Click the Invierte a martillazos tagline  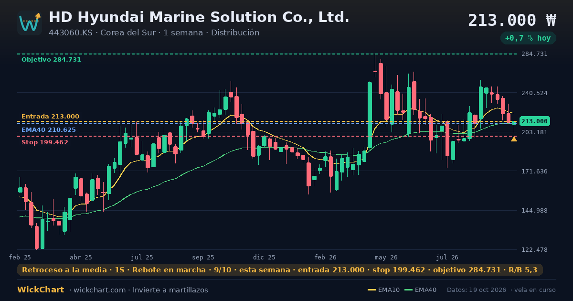tap(170, 290)
